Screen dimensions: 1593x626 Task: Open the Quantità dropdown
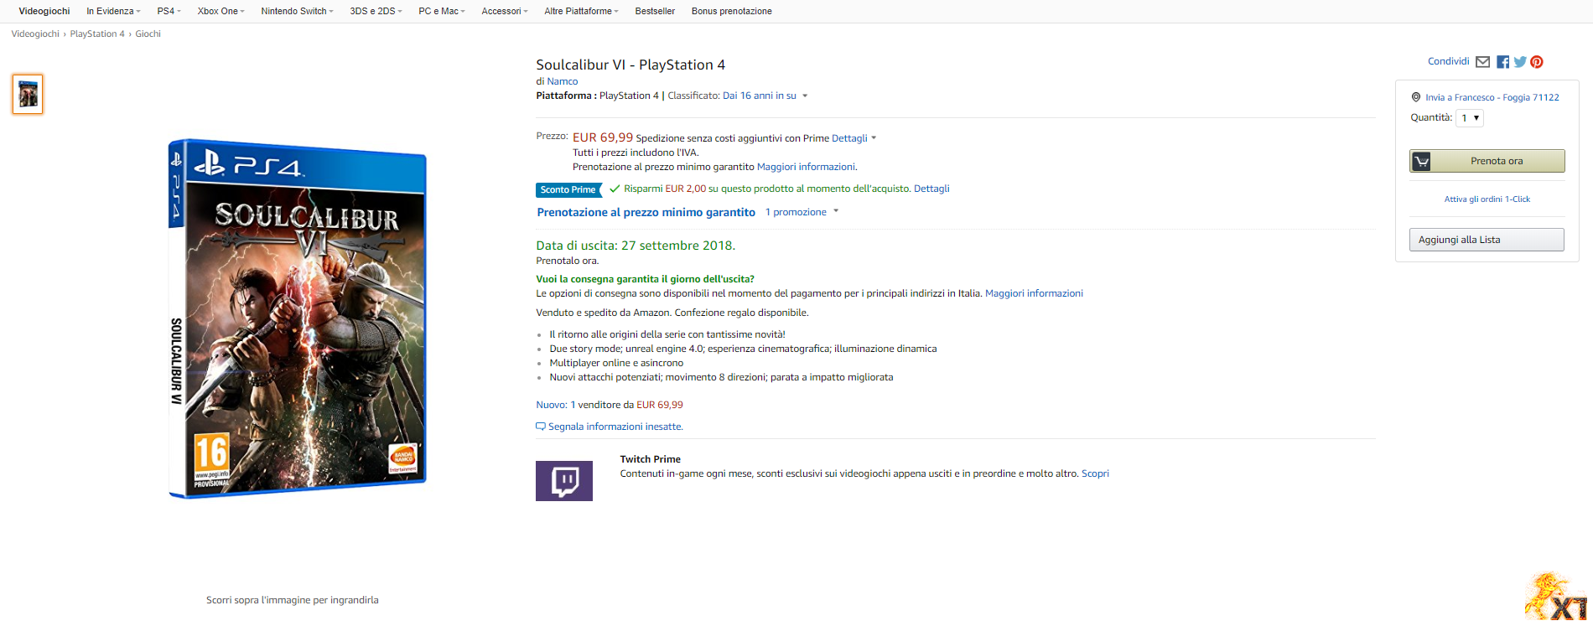tap(1470, 118)
